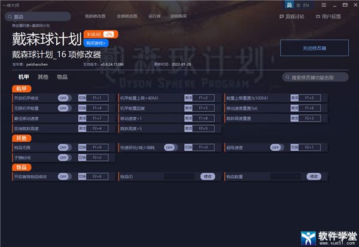The image size is (359, 247).
Task: Click 激活 button for 移动速度重置为6
Action: pos(294,108)
